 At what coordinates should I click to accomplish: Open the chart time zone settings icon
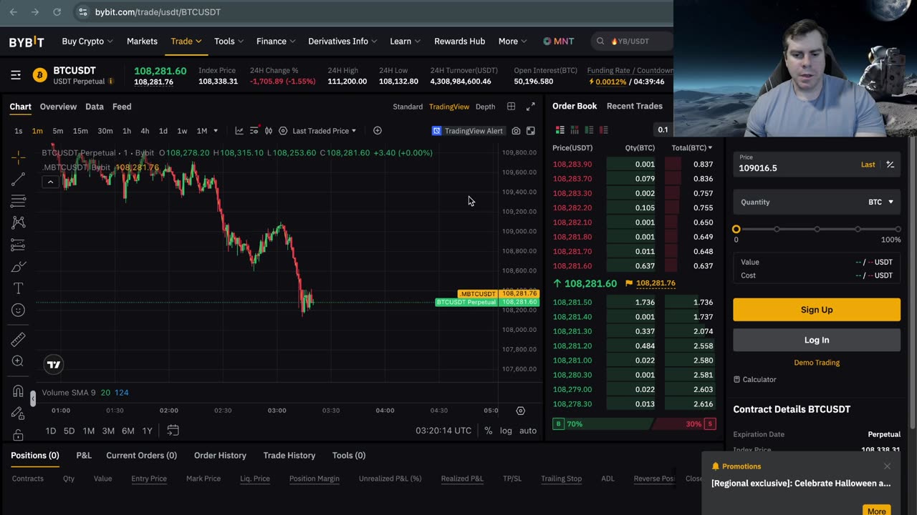point(521,411)
